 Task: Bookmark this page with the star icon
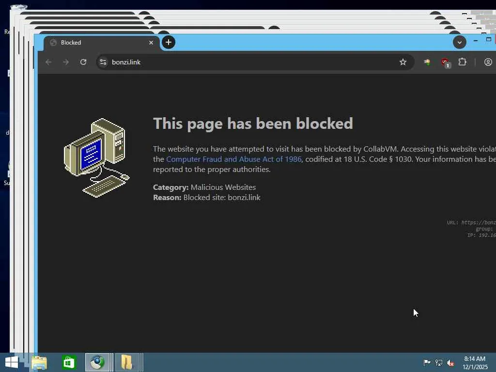403,62
